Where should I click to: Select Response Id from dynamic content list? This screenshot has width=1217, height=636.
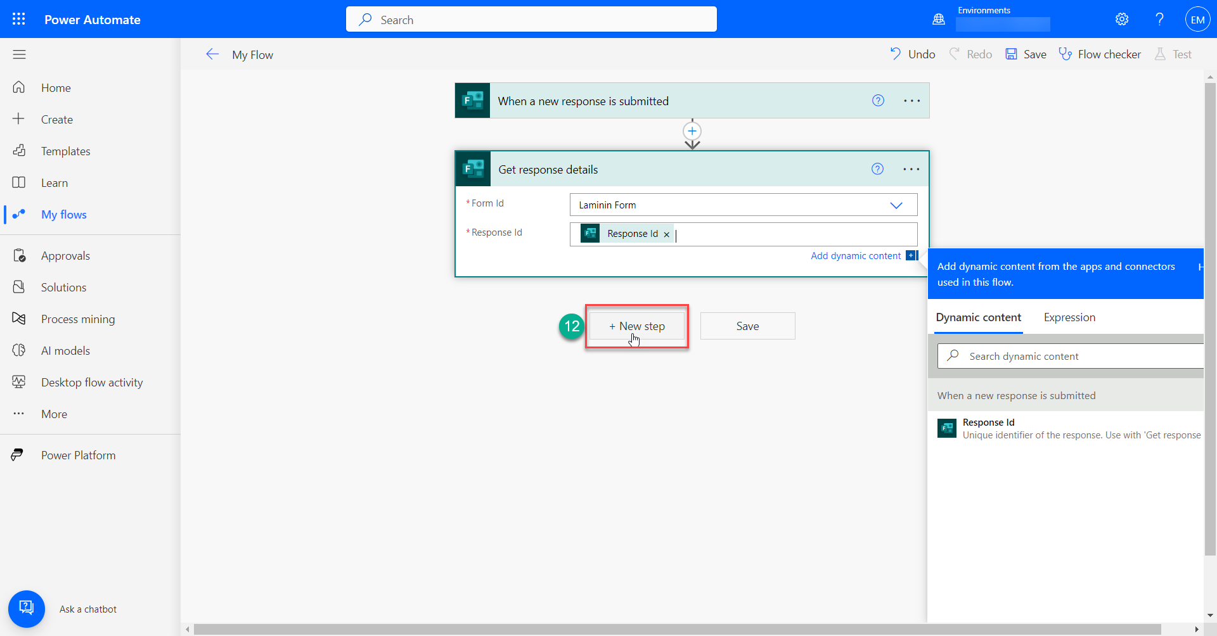[x=1066, y=429]
